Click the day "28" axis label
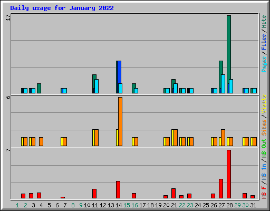The width and height of the screenshot is (270, 211). pos(229,205)
